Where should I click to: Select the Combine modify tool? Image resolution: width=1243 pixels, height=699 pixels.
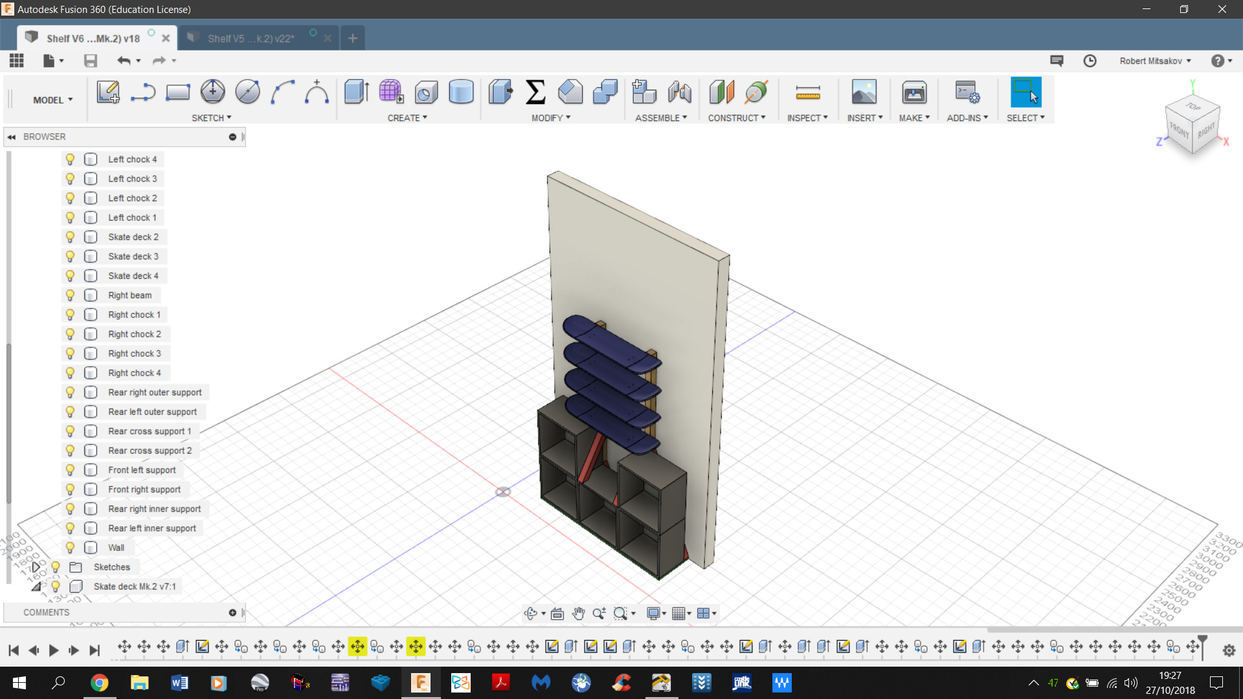click(605, 92)
